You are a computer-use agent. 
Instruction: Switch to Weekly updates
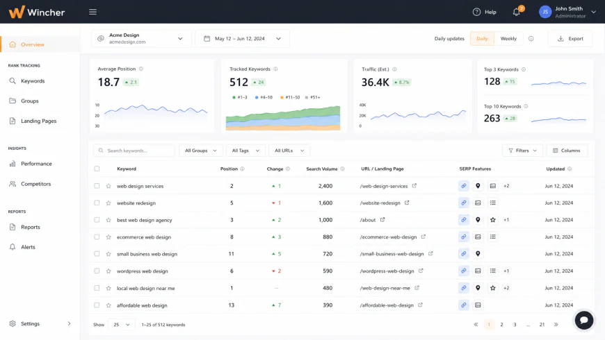pos(508,38)
